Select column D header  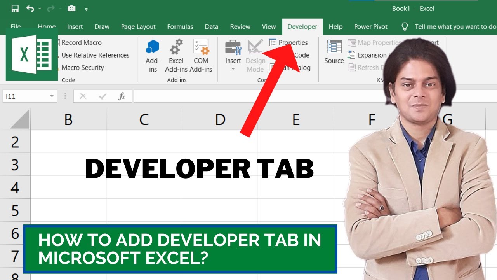(220, 119)
